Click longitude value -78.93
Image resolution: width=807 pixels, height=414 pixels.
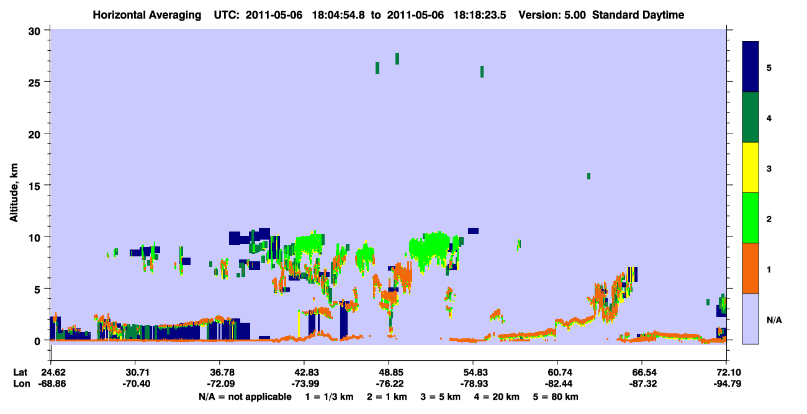click(x=473, y=384)
